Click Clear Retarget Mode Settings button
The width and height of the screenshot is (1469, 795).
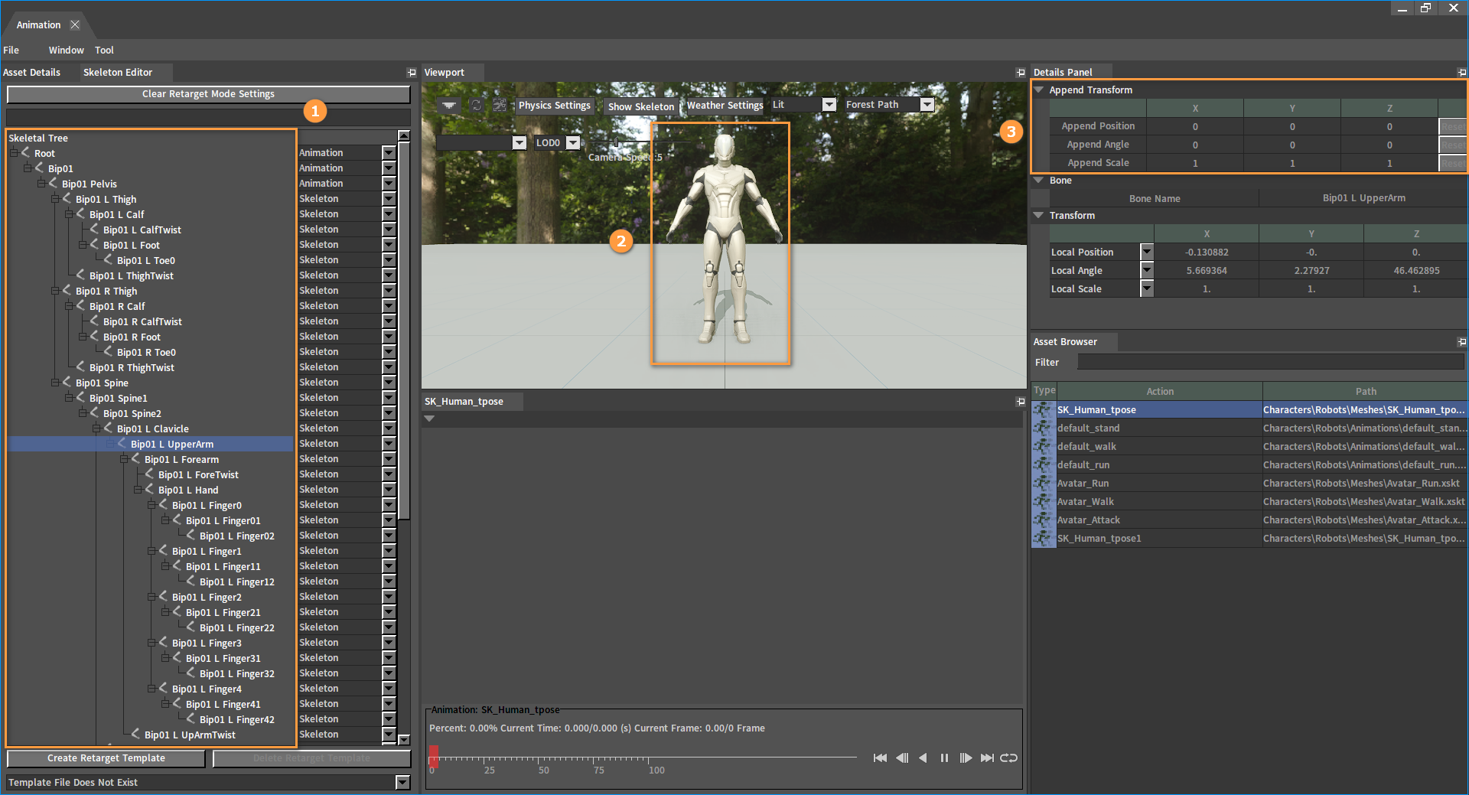point(208,94)
